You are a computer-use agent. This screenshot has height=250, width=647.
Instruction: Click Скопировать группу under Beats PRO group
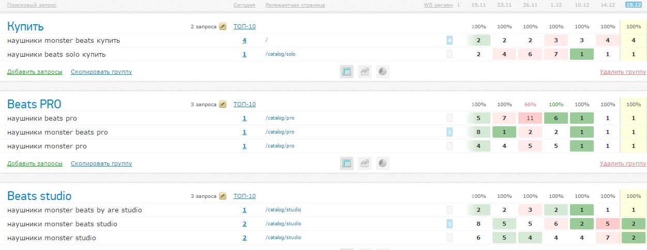coord(101,163)
